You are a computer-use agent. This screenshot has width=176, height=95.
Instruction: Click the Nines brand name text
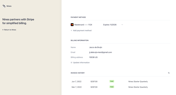(9, 6)
